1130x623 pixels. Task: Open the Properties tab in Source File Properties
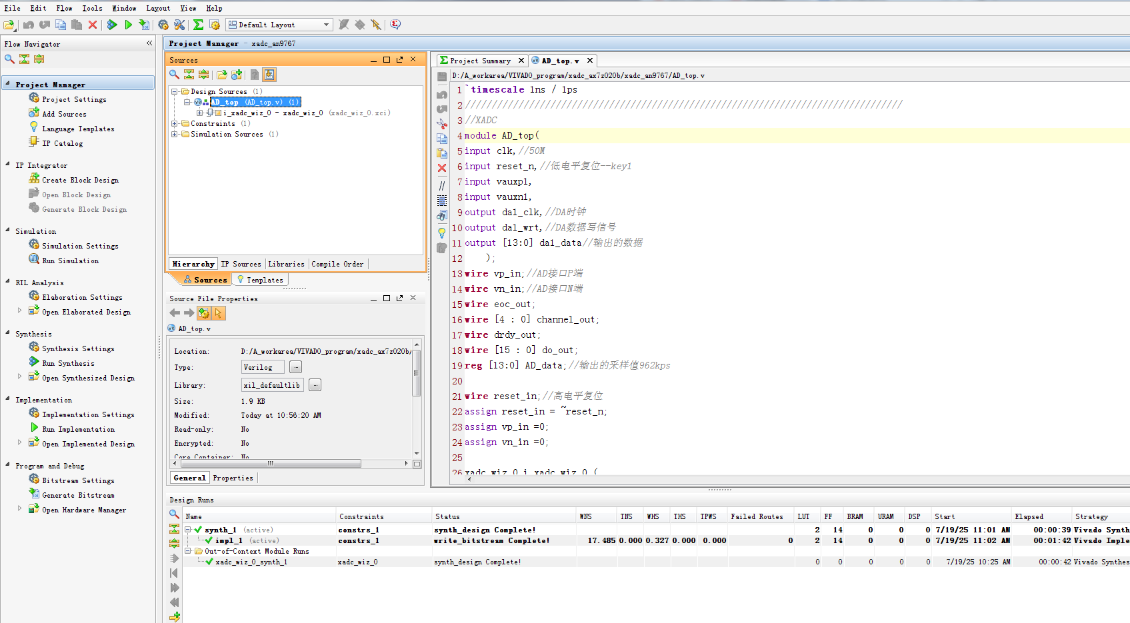[x=233, y=478]
